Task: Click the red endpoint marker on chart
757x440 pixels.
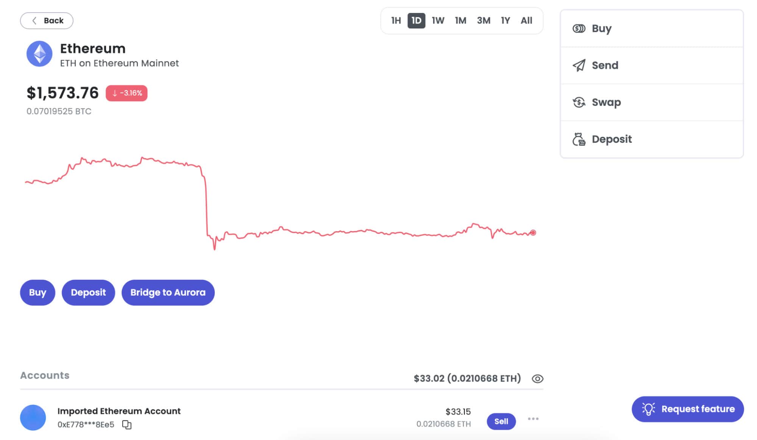Action: (x=533, y=233)
